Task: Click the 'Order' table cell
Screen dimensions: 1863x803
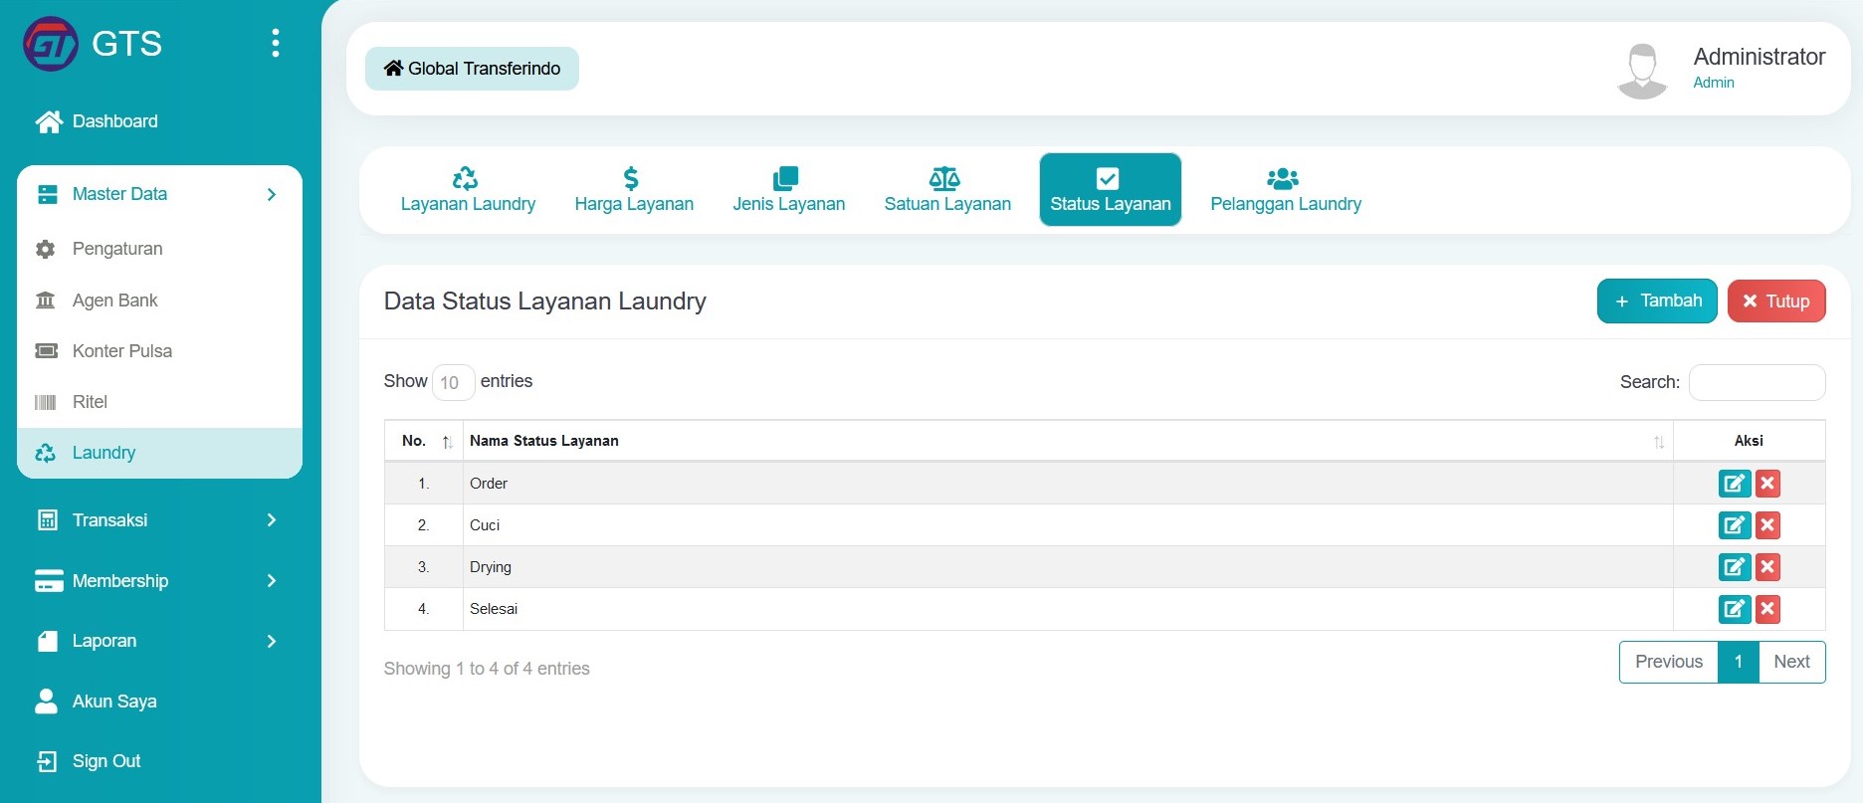Action: click(x=1068, y=484)
